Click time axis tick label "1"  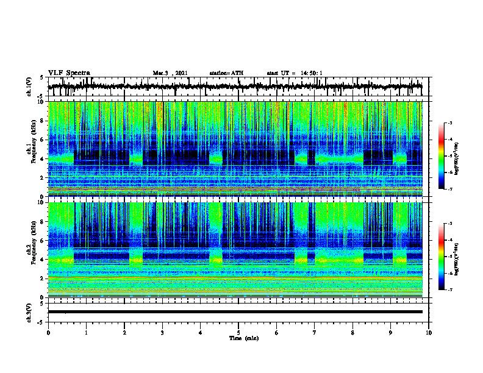coord(86,333)
